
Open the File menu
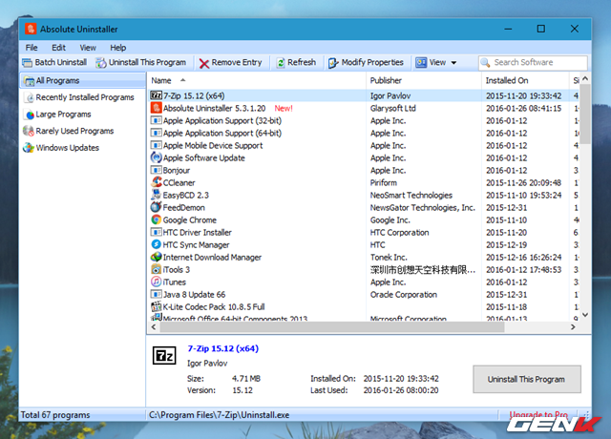click(x=32, y=48)
